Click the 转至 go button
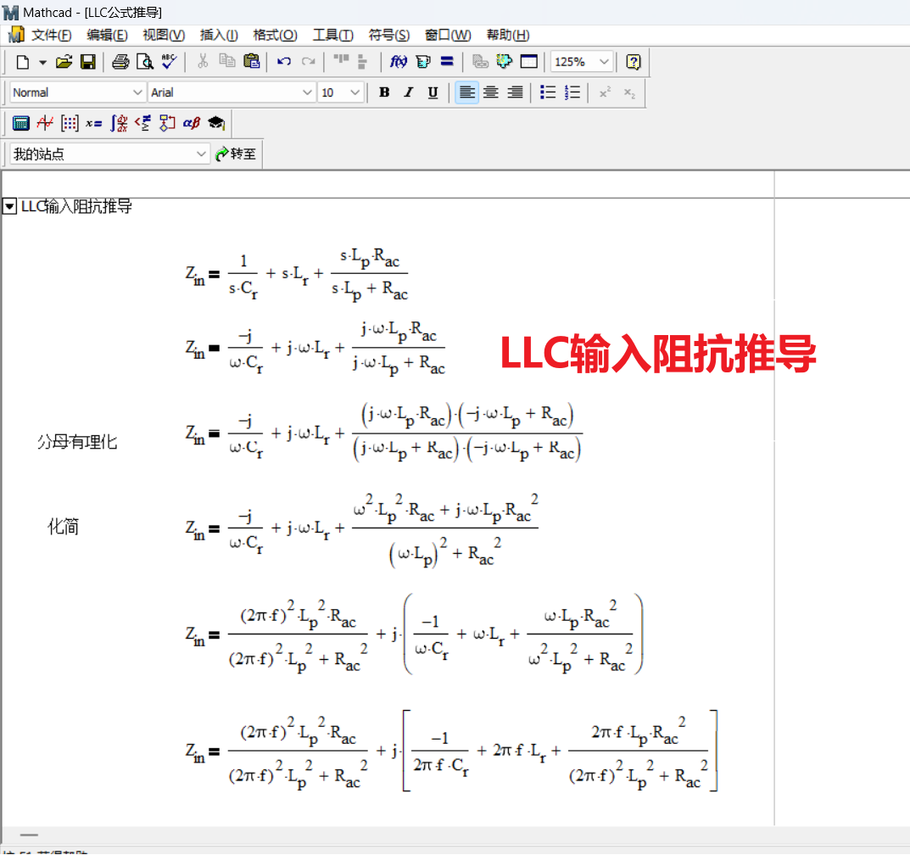The image size is (910, 855). click(236, 154)
